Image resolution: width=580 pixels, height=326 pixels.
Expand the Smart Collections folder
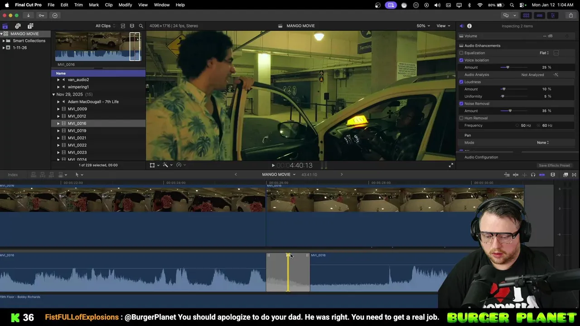(x=4, y=41)
